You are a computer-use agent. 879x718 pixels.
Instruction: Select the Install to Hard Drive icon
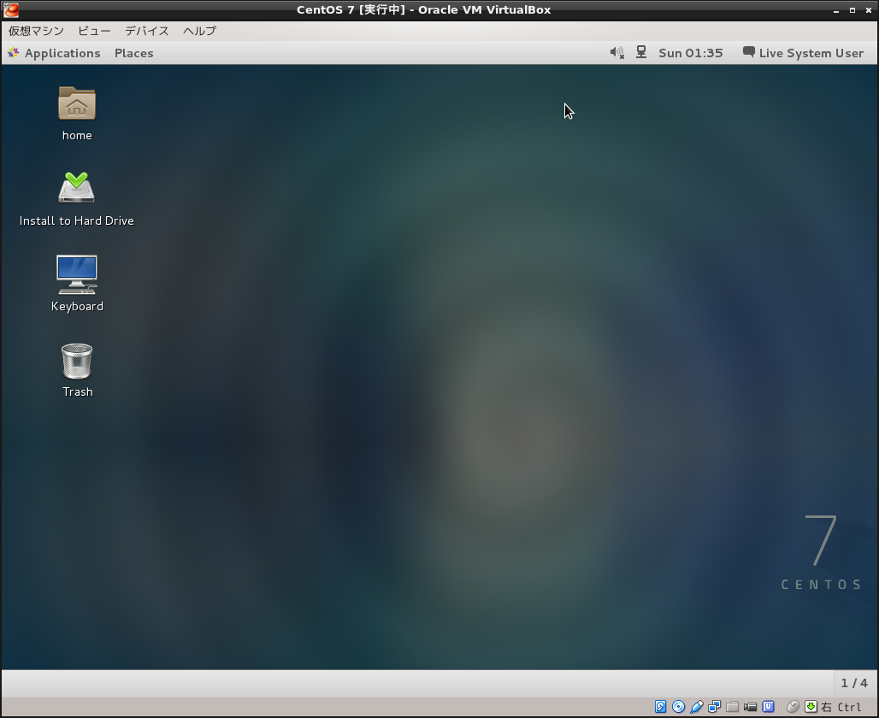[x=77, y=188]
